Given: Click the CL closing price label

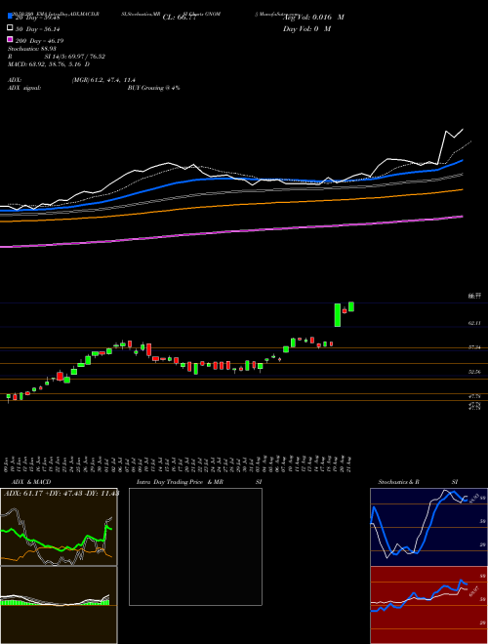Looking at the screenshot, I should pos(180,18).
